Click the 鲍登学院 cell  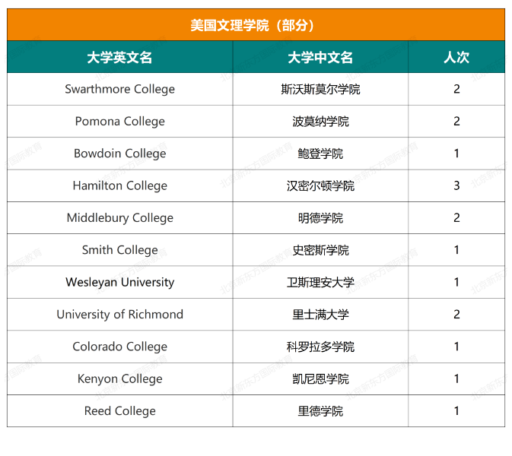320,154
